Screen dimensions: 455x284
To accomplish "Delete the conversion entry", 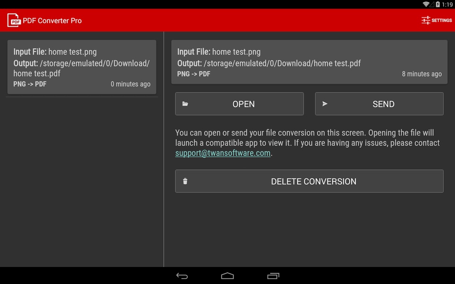I will (x=309, y=181).
